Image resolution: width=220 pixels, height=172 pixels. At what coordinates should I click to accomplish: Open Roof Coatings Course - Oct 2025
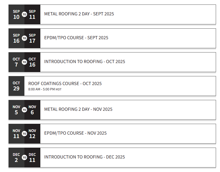65,83
